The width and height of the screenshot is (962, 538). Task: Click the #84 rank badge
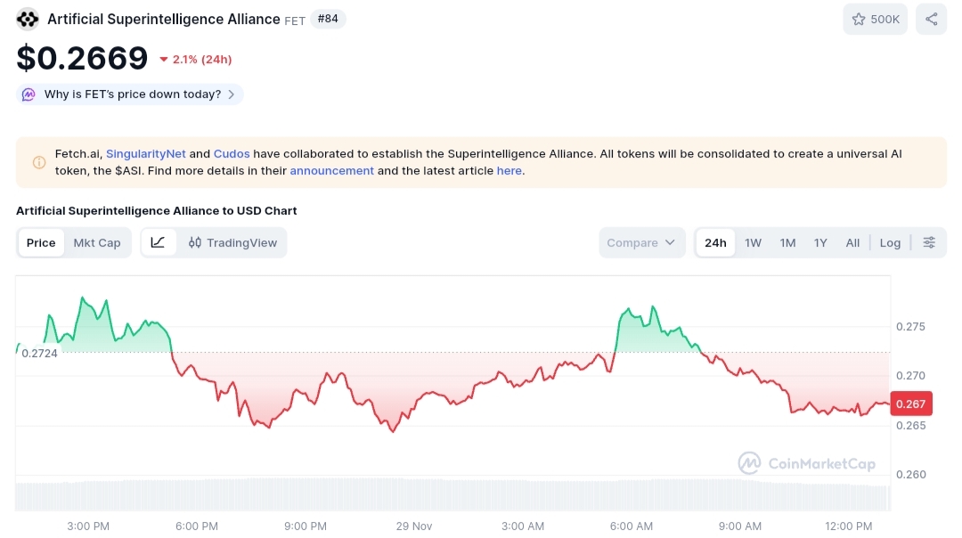(328, 19)
